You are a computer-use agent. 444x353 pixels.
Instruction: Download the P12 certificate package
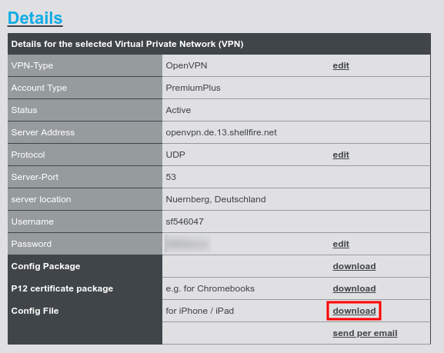354,288
